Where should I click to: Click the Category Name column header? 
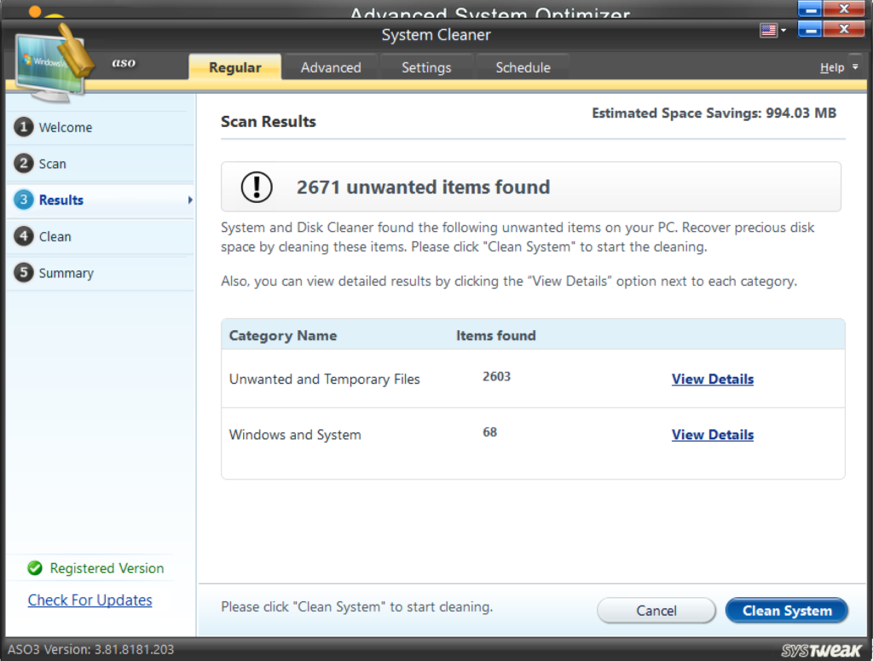pyautogui.click(x=283, y=336)
